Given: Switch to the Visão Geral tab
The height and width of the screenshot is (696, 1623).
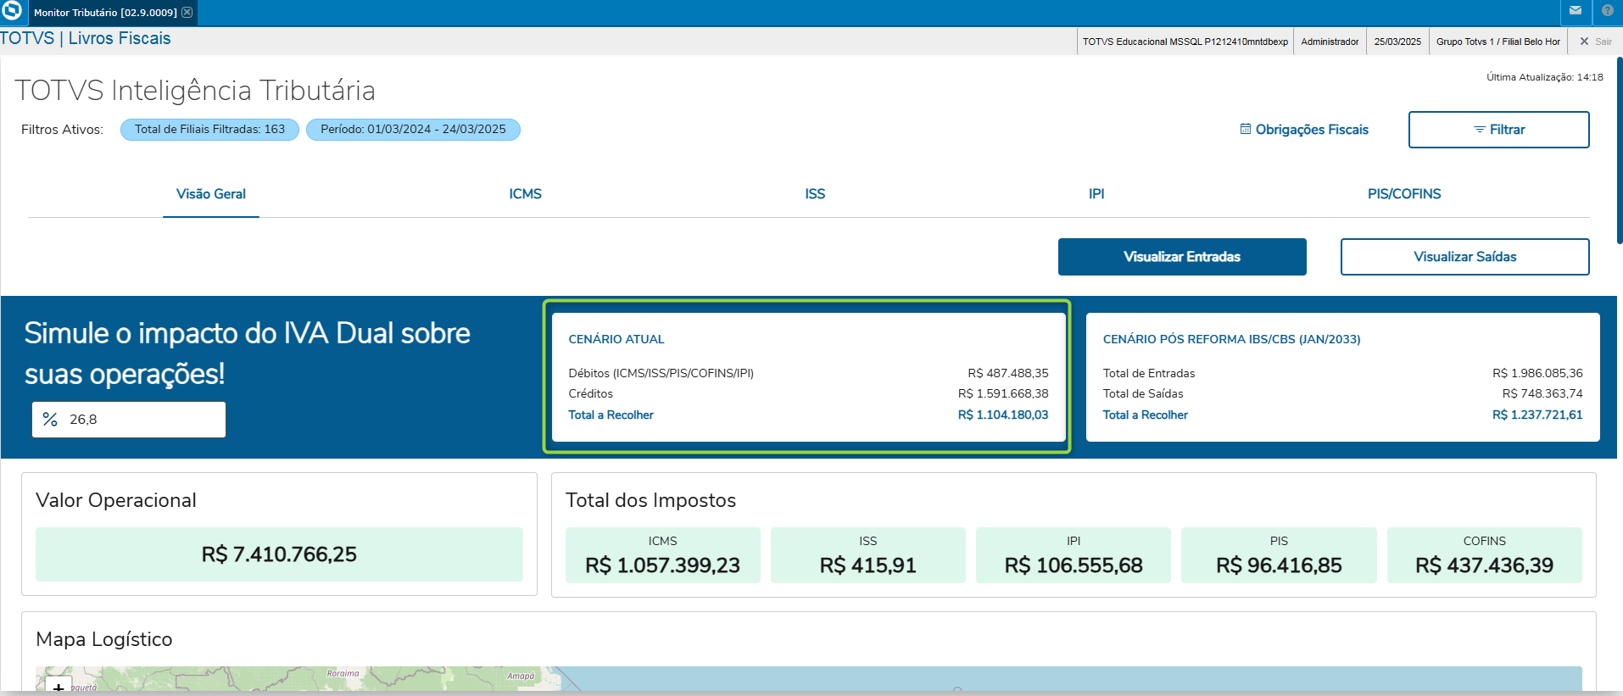Looking at the screenshot, I should coord(211,194).
